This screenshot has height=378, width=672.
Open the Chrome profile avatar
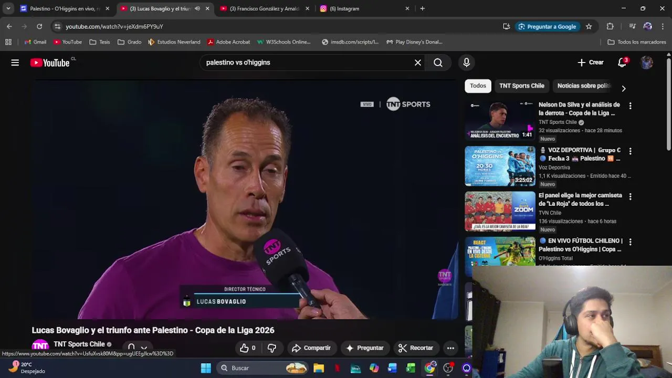point(647,26)
